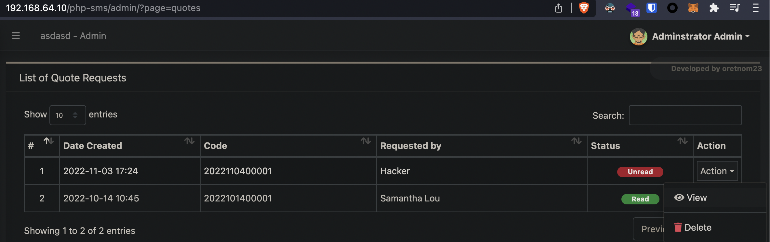Open the extension showing badge count 13
Viewport: 770px width, 242px height.
tap(631, 8)
